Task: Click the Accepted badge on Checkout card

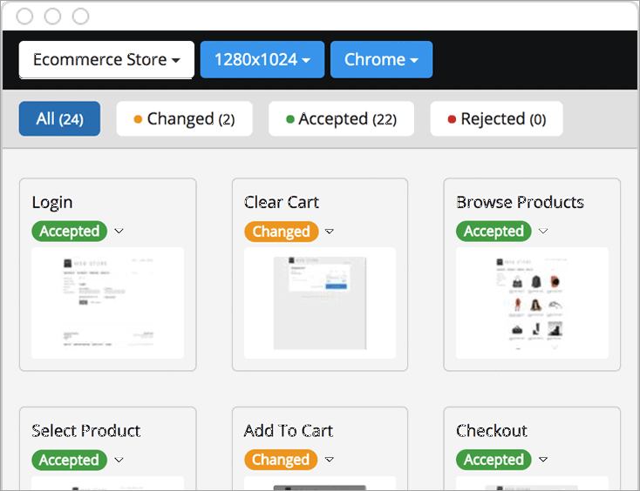Action: click(x=494, y=460)
